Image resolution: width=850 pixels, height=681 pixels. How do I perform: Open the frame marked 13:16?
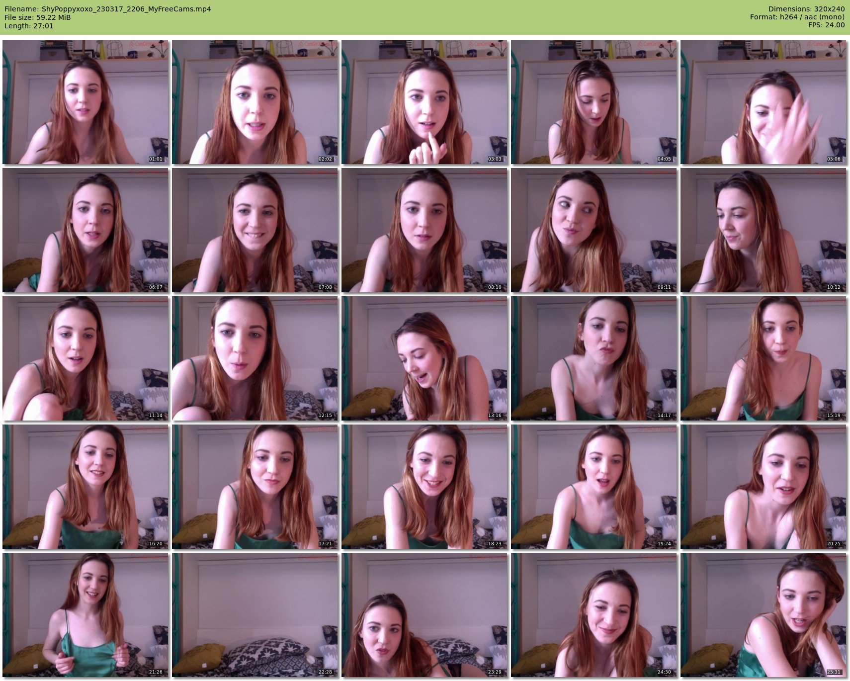pyautogui.click(x=425, y=358)
